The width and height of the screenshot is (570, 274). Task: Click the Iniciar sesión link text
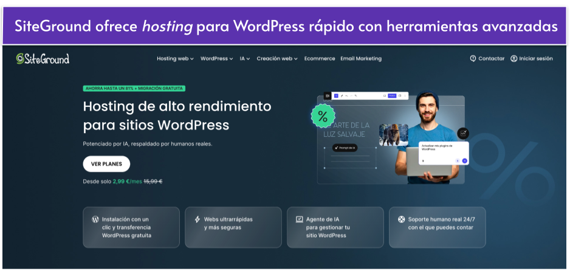pyautogui.click(x=536, y=58)
